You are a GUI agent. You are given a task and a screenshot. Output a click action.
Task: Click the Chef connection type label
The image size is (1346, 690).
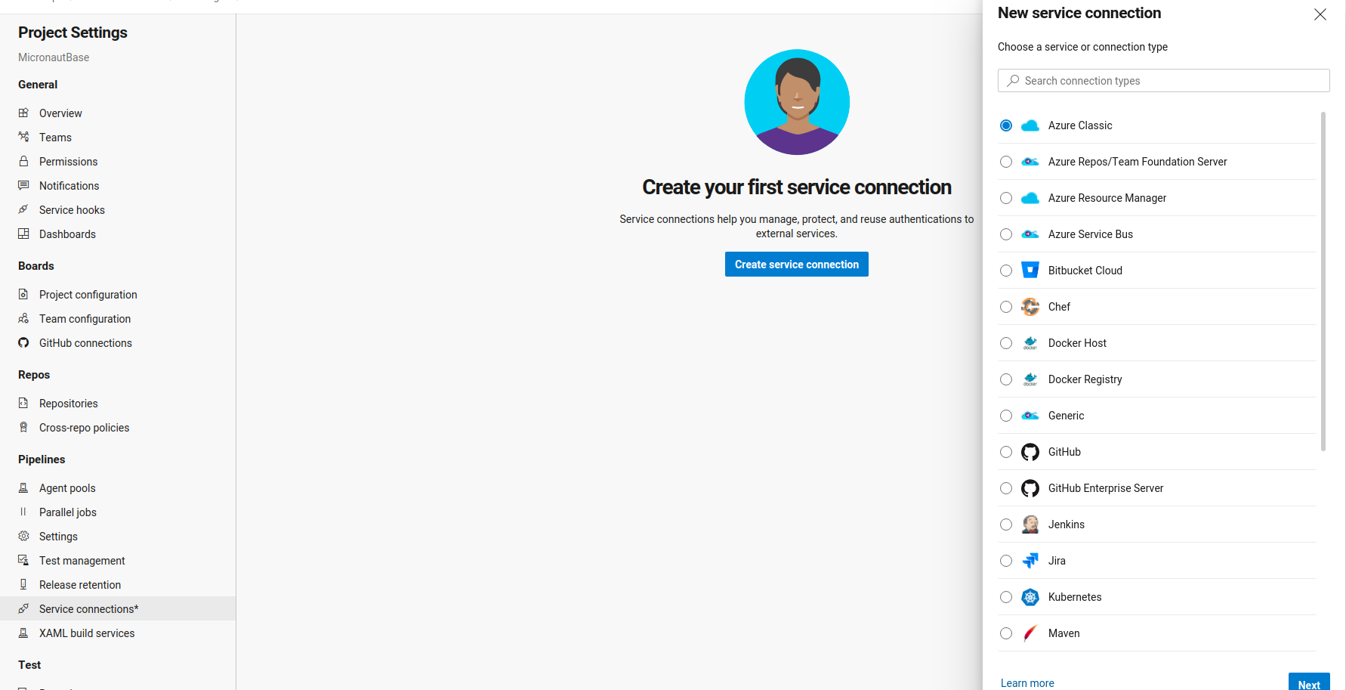point(1059,307)
